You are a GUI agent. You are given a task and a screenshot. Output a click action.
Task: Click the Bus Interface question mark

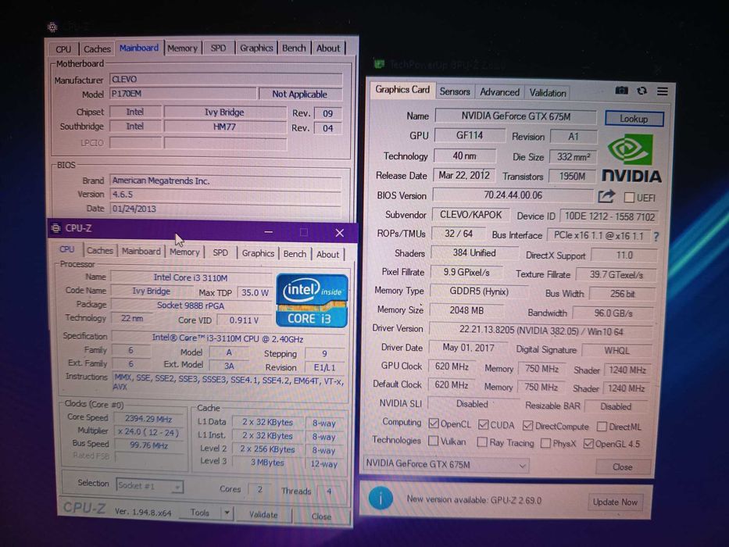(656, 236)
